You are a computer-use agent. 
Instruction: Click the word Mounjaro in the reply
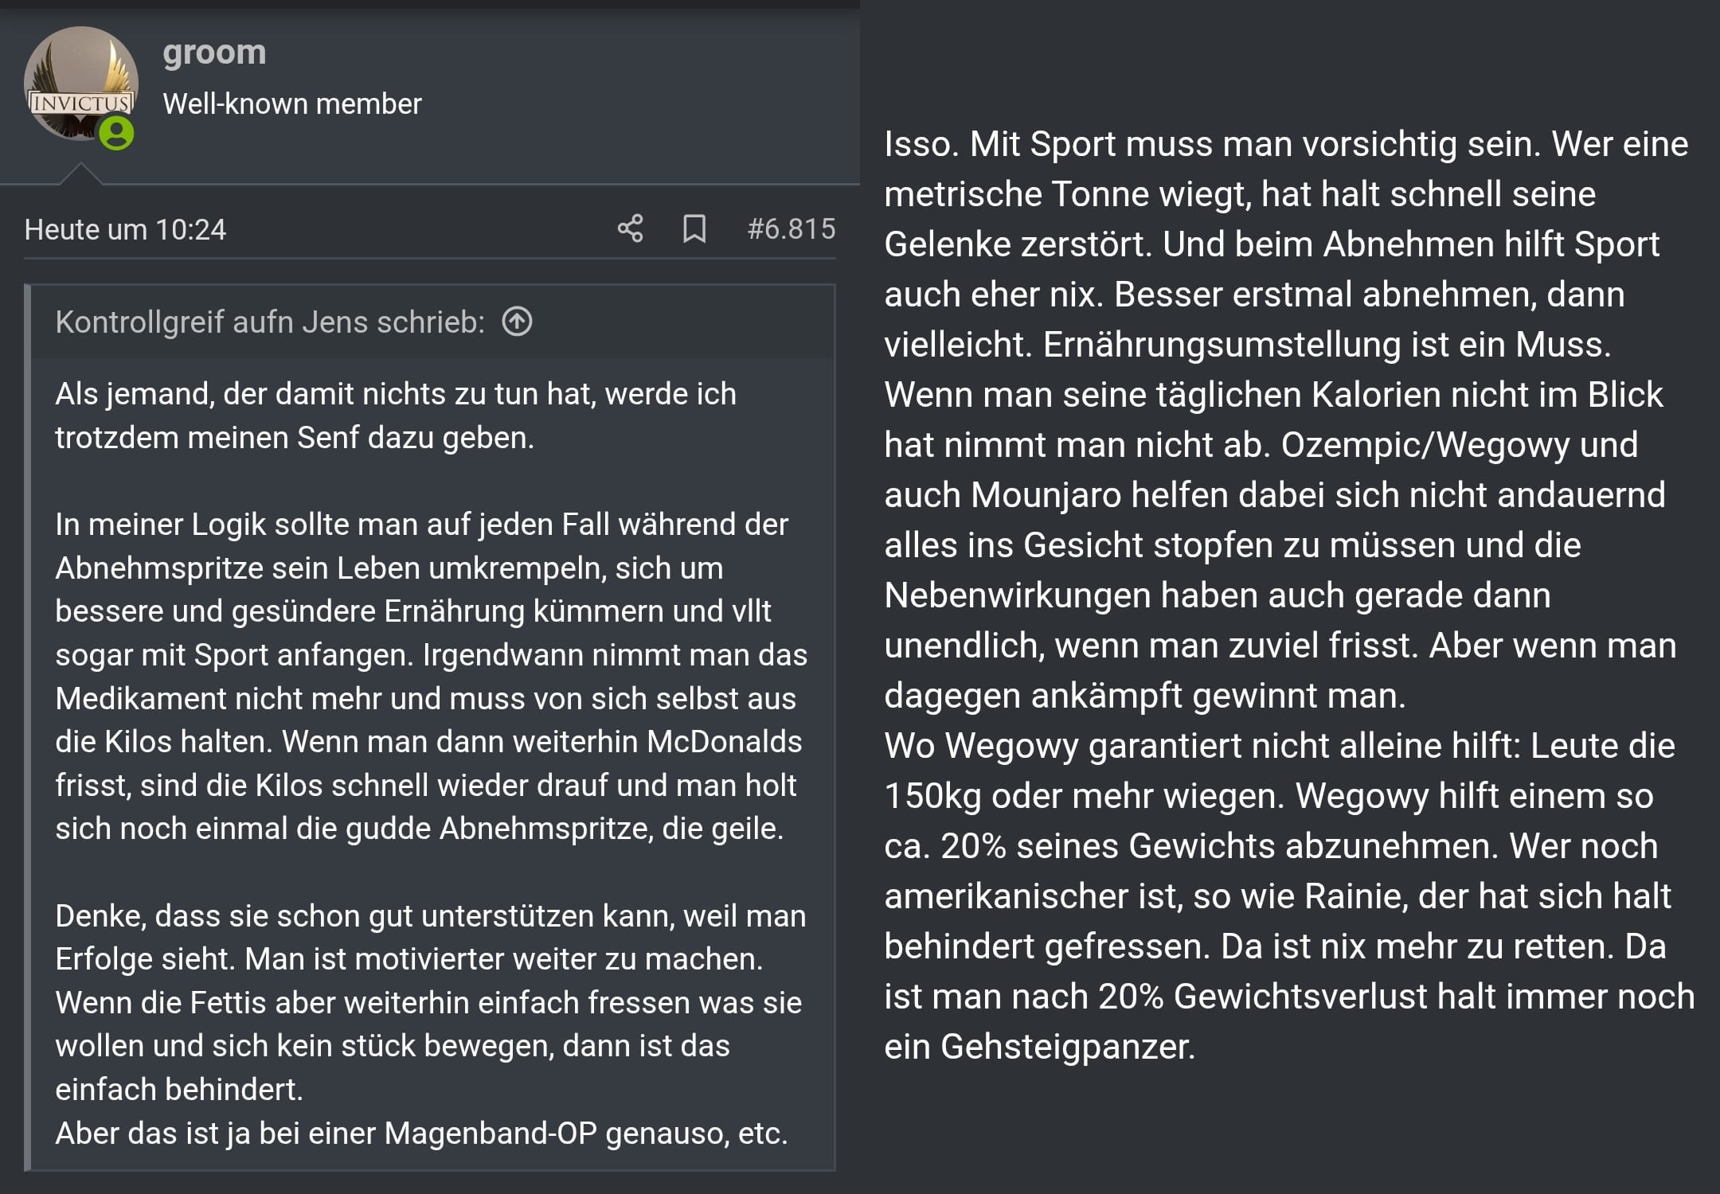(x=1046, y=495)
